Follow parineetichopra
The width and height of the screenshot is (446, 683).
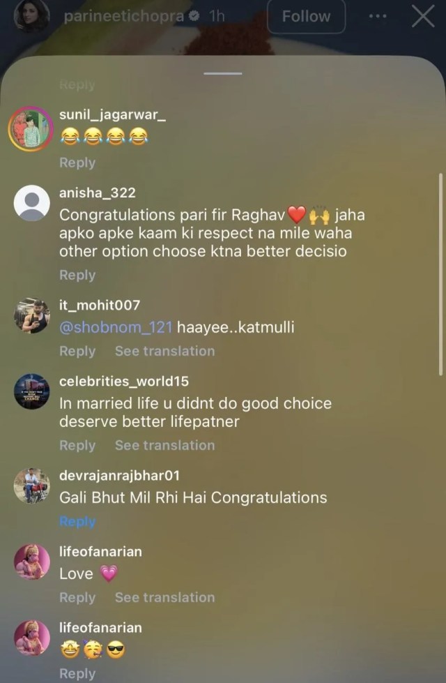(306, 16)
